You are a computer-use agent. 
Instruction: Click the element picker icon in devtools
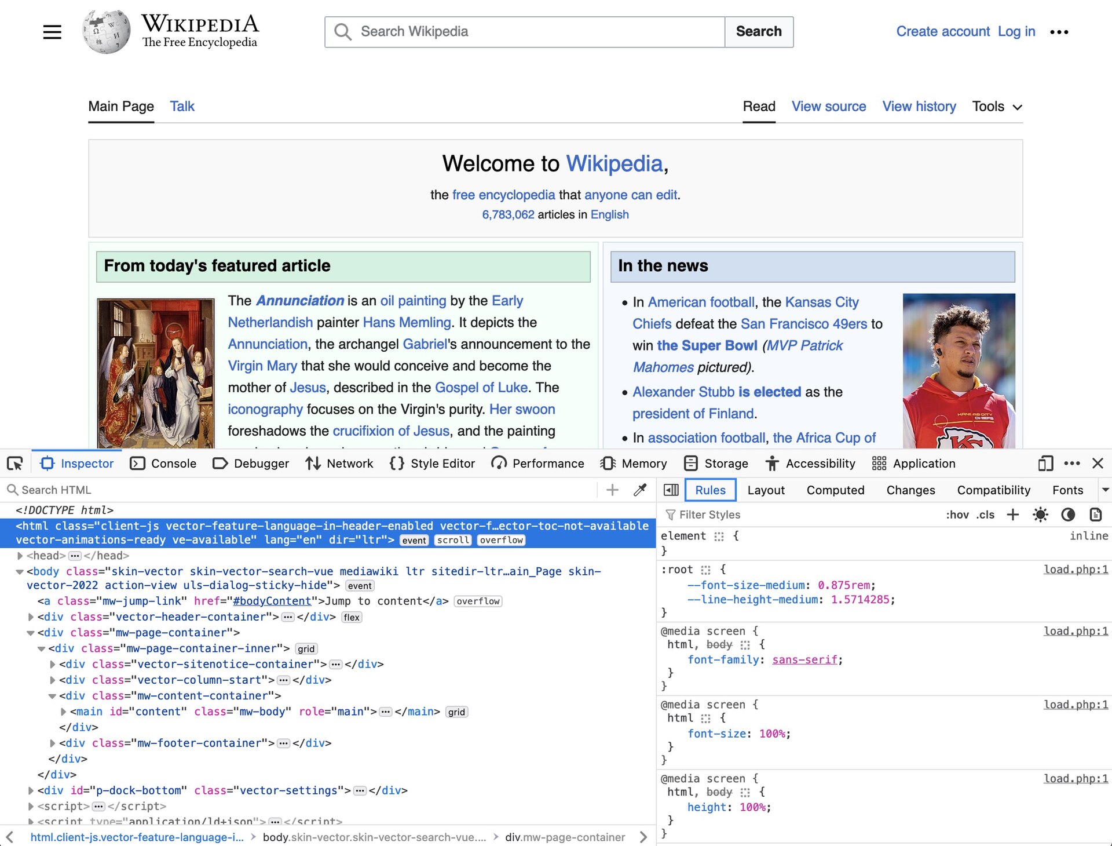click(15, 464)
